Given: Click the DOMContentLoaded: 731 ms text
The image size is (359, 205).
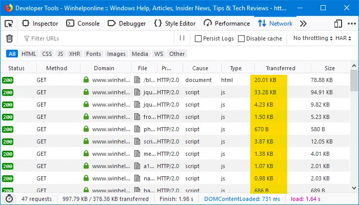Looking at the screenshot, I should coord(242,199).
